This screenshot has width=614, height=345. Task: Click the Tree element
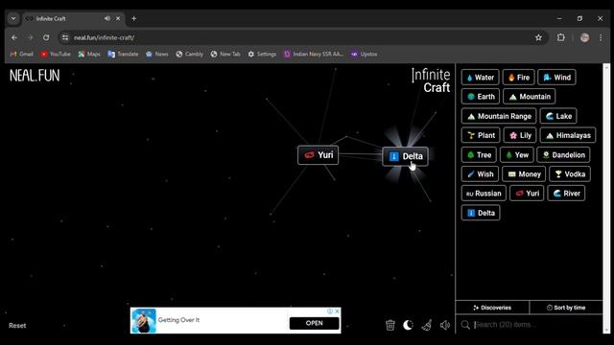pos(479,155)
